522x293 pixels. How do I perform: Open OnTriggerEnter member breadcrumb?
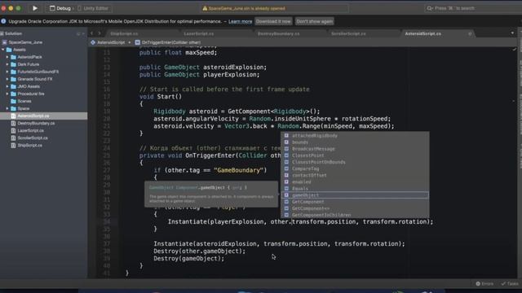tap(168, 42)
